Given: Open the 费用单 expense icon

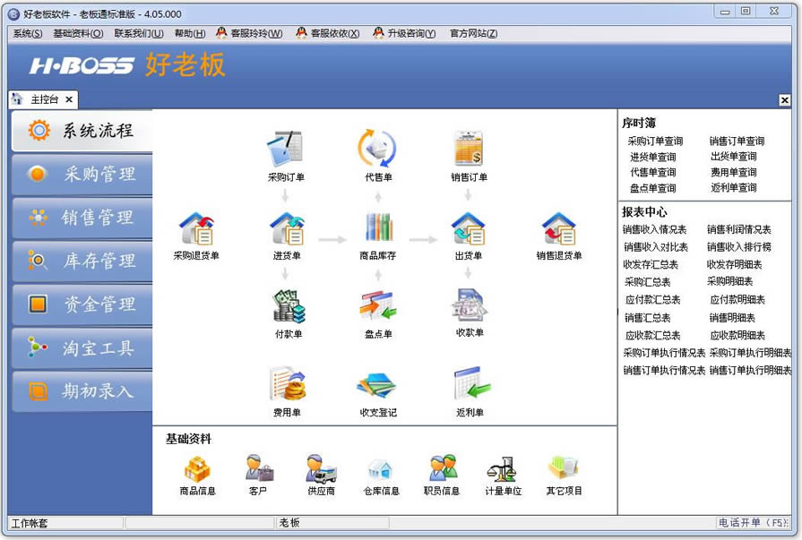Looking at the screenshot, I should tap(287, 384).
